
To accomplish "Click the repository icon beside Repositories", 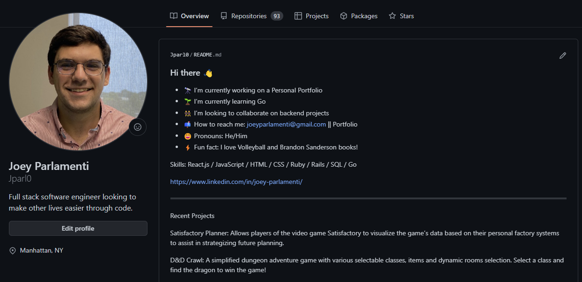I will (224, 16).
